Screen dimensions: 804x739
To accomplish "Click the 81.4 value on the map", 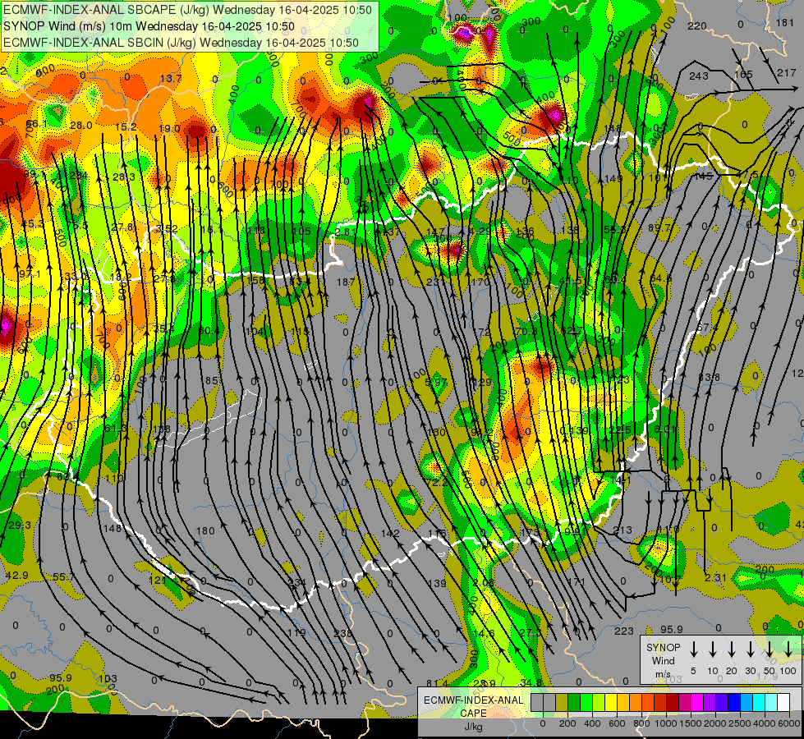I will point(438,684).
